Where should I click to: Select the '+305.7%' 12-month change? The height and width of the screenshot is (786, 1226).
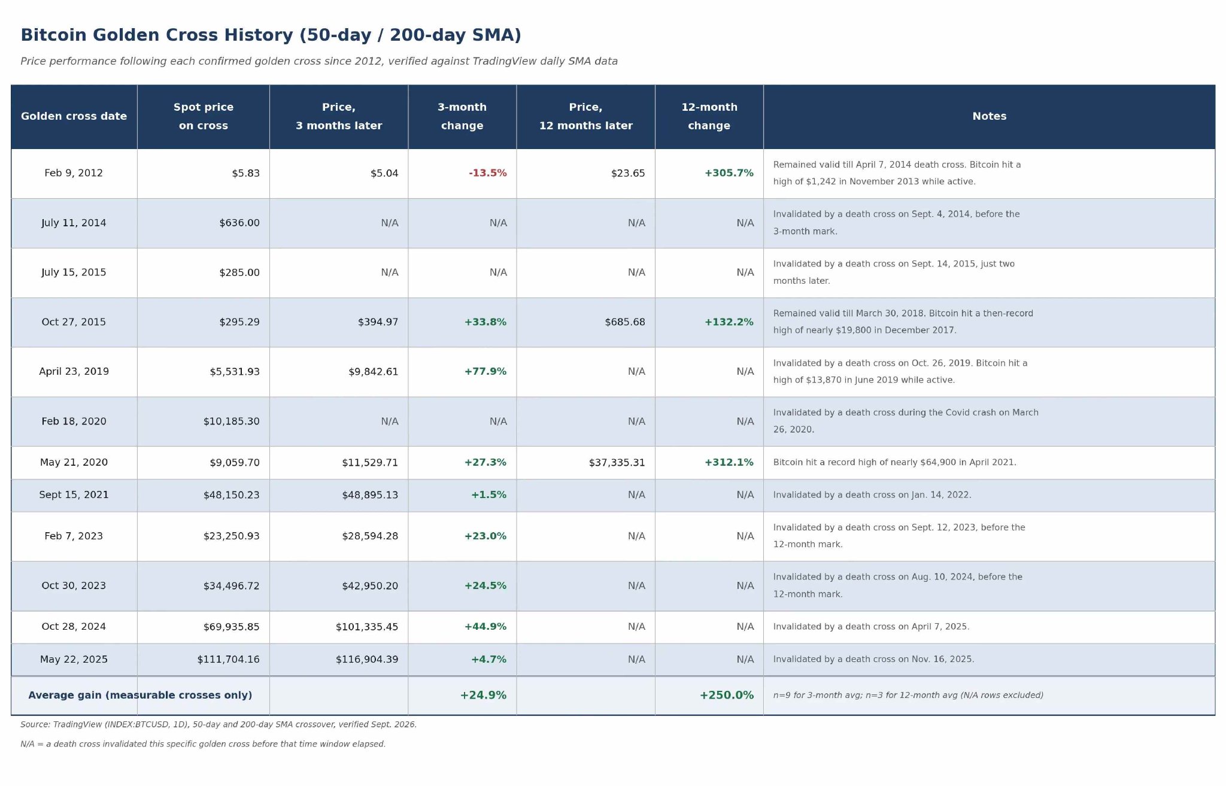tap(729, 173)
